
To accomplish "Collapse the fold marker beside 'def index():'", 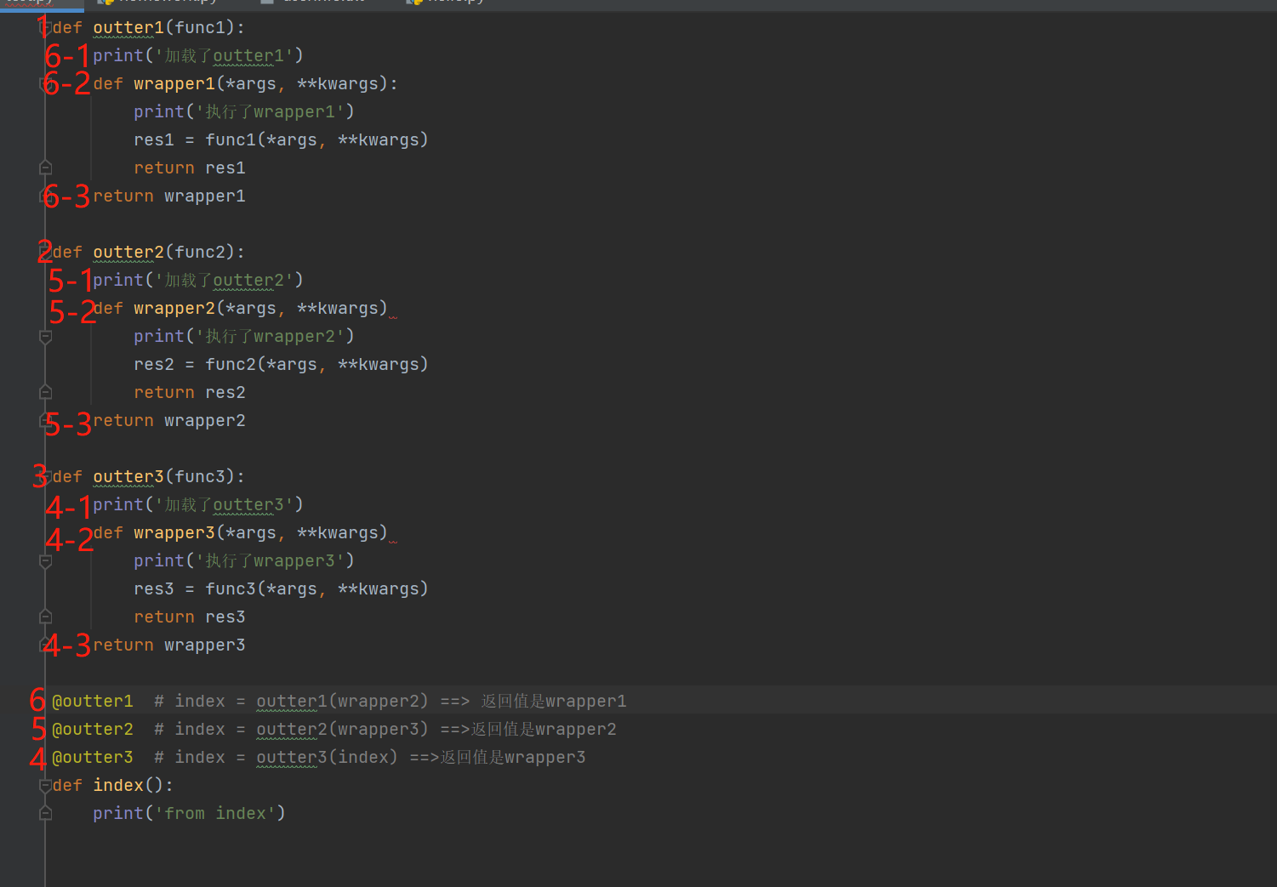I will [46, 786].
